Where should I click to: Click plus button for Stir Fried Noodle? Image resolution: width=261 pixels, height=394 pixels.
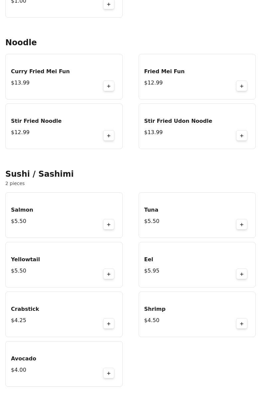pos(109,136)
